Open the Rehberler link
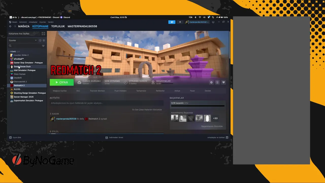This screenshot has width=325, height=183. (x=160, y=91)
